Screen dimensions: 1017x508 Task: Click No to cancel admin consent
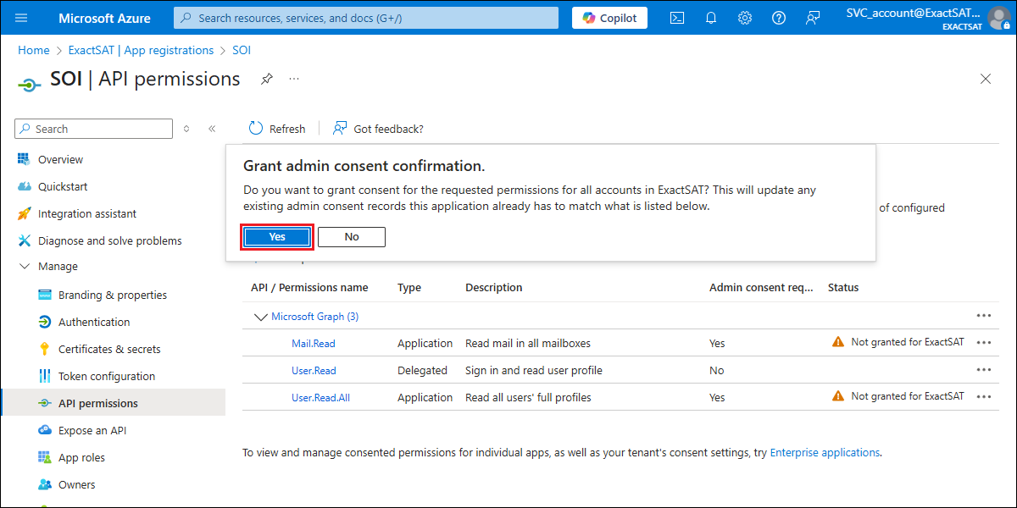pyautogui.click(x=352, y=237)
